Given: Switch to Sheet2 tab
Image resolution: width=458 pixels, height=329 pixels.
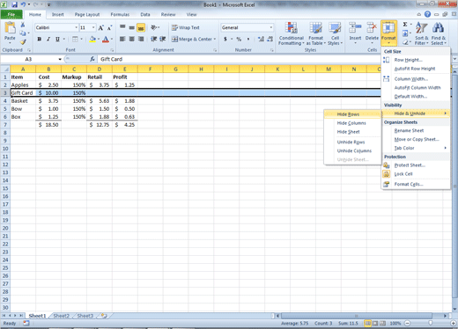Looking at the screenshot, I should 61,316.
